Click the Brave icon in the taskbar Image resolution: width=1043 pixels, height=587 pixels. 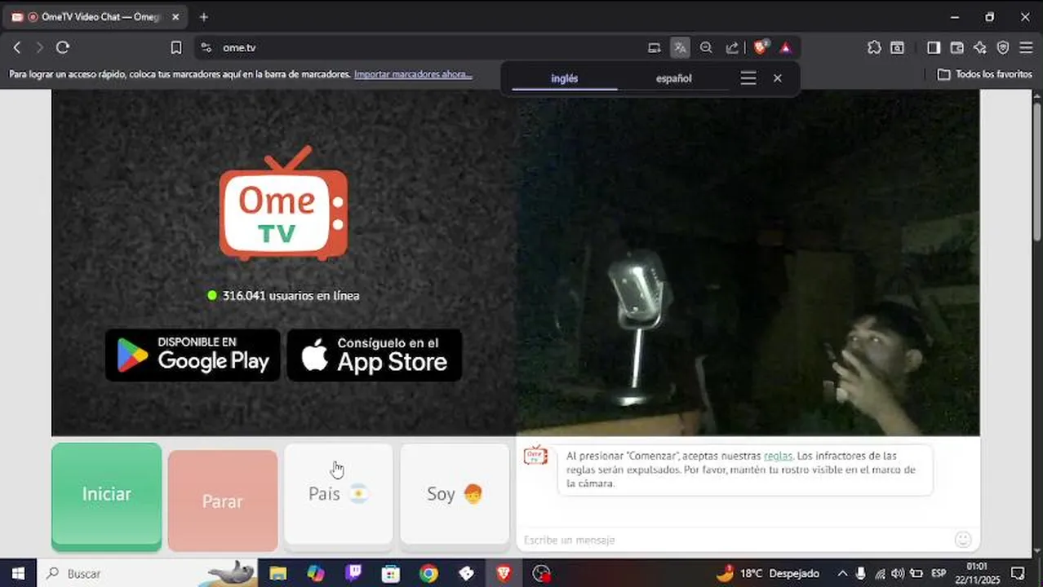pyautogui.click(x=504, y=573)
